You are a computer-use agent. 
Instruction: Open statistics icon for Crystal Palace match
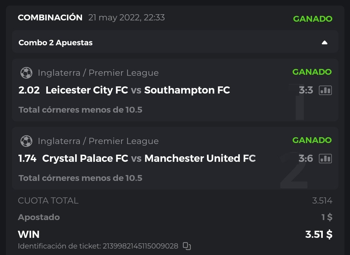point(325,159)
